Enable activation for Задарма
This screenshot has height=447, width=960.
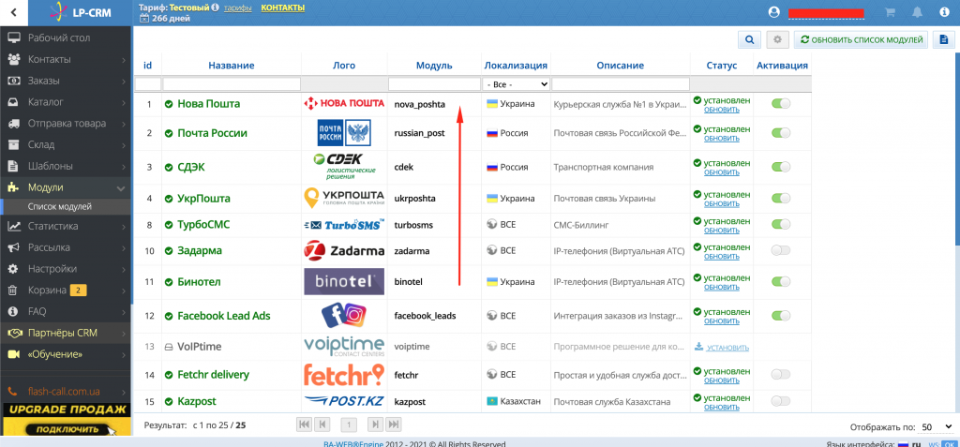pos(781,250)
